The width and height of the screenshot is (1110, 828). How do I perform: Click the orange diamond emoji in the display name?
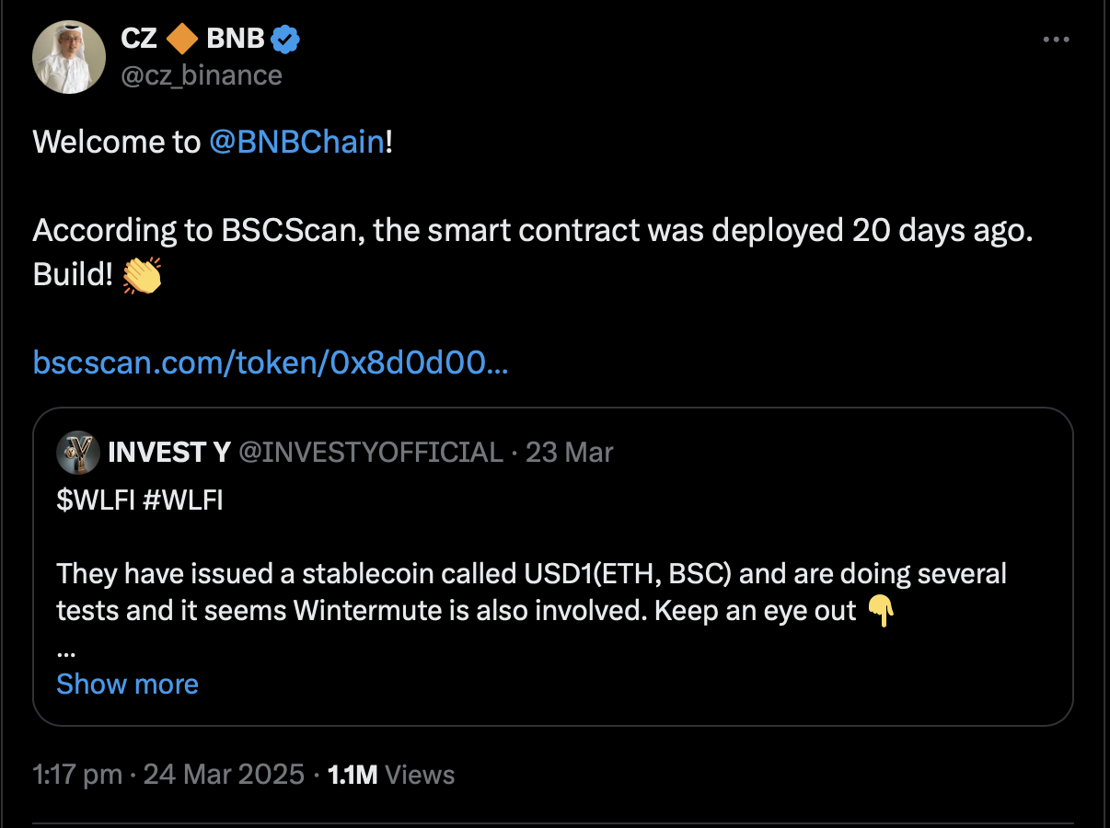click(x=181, y=39)
